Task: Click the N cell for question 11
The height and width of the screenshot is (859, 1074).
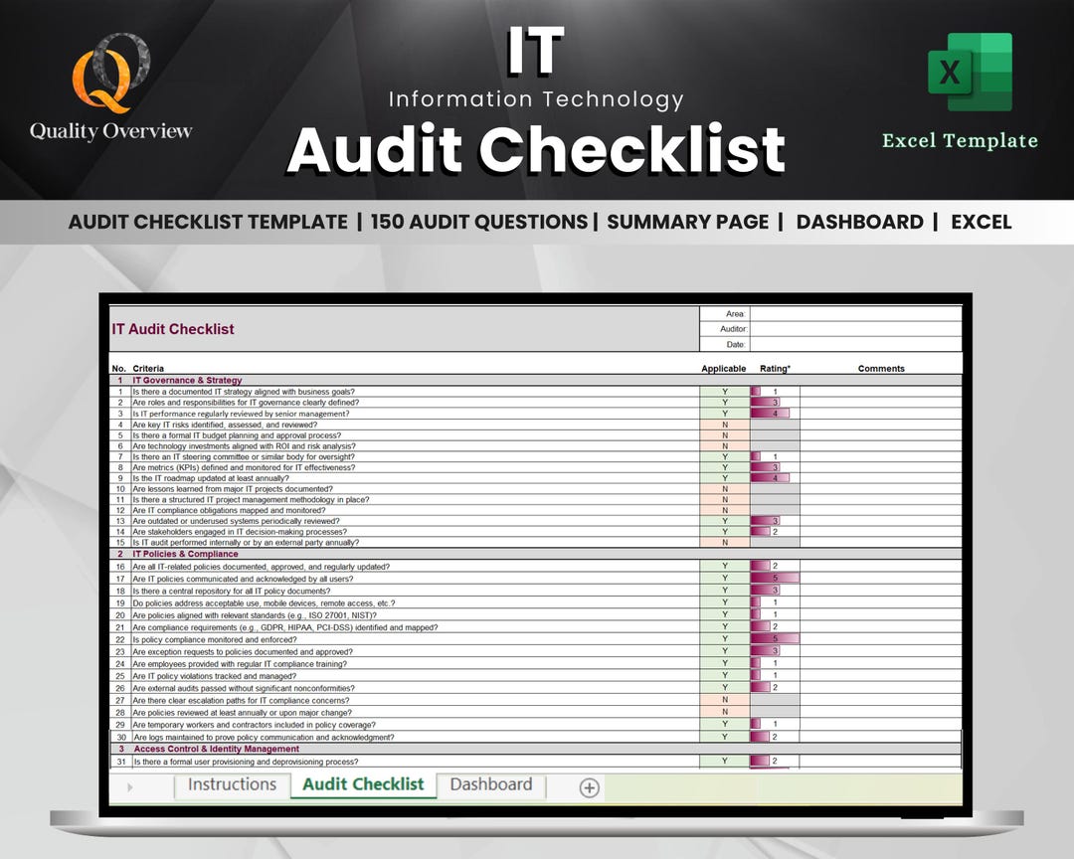Action: point(725,499)
